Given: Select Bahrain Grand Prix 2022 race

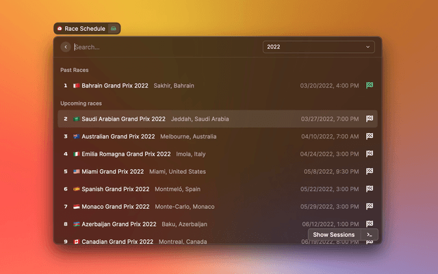Looking at the screenshot, I should [115, 86].
